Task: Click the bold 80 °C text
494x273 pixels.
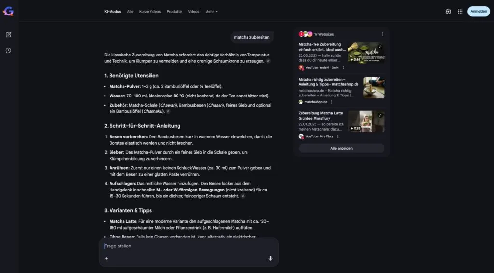Action: coord(178,96)
